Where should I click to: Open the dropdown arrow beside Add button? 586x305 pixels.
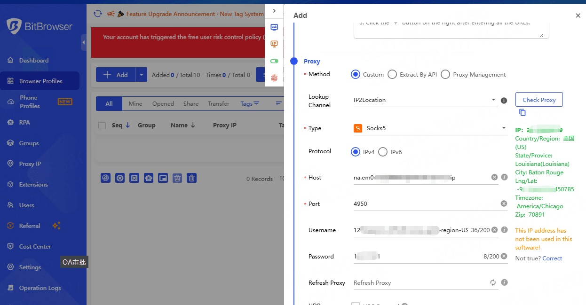pos(142,75)
